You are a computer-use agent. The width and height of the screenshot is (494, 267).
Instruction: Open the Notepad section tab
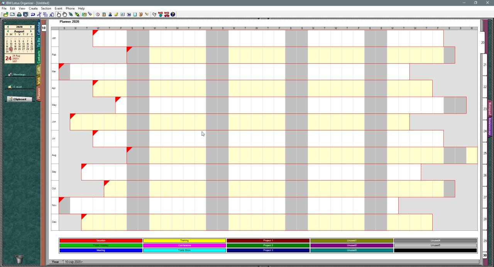pos(489,108)
